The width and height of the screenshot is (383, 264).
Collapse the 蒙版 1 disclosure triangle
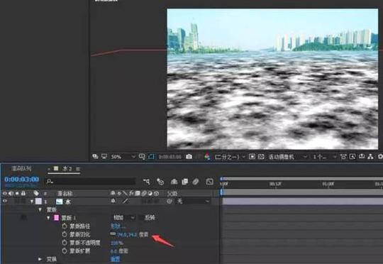pos(48,218)
